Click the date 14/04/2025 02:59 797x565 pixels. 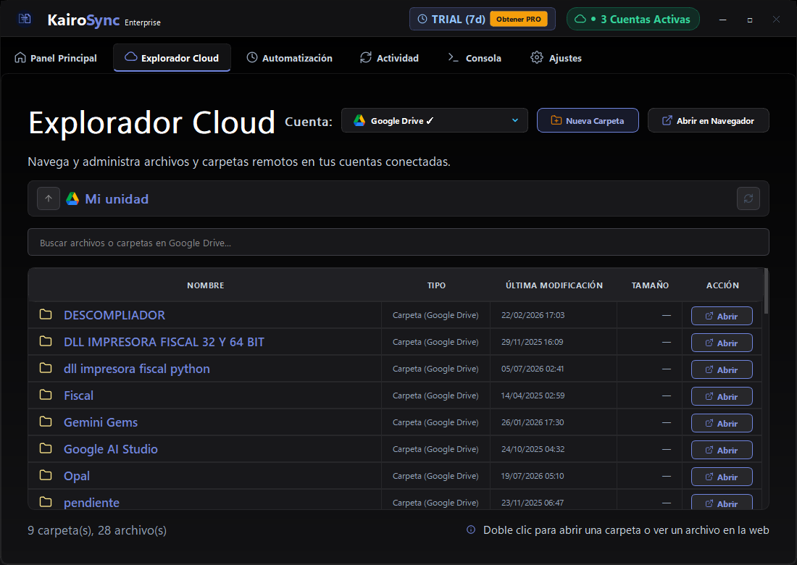(x=533, y=395)
